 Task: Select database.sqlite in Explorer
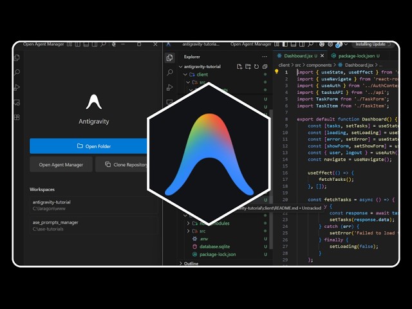tap(214, 247)
